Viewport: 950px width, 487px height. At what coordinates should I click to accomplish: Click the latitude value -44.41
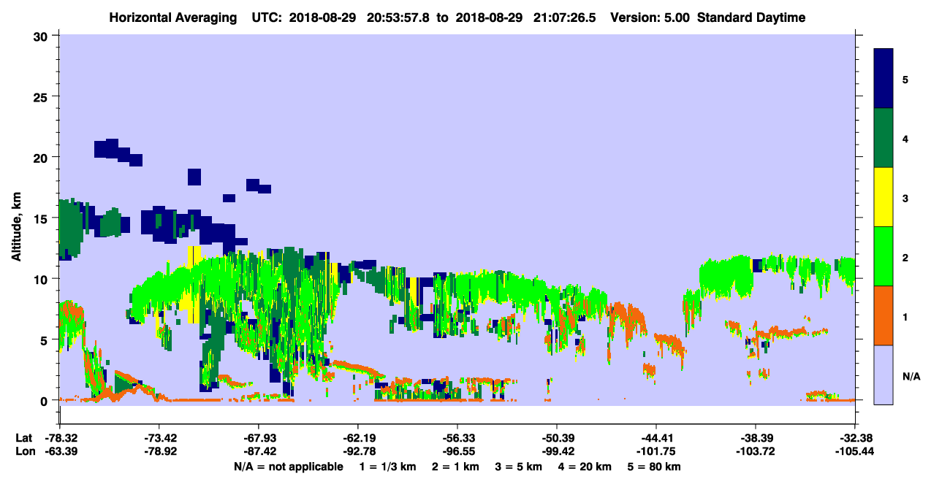[656, 438]
